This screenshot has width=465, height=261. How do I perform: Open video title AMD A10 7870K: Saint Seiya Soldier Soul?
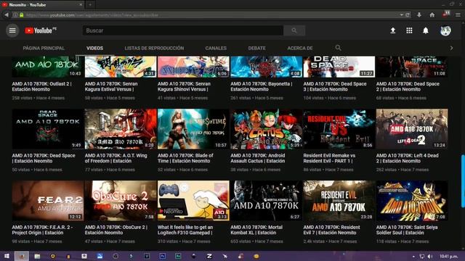407,230
